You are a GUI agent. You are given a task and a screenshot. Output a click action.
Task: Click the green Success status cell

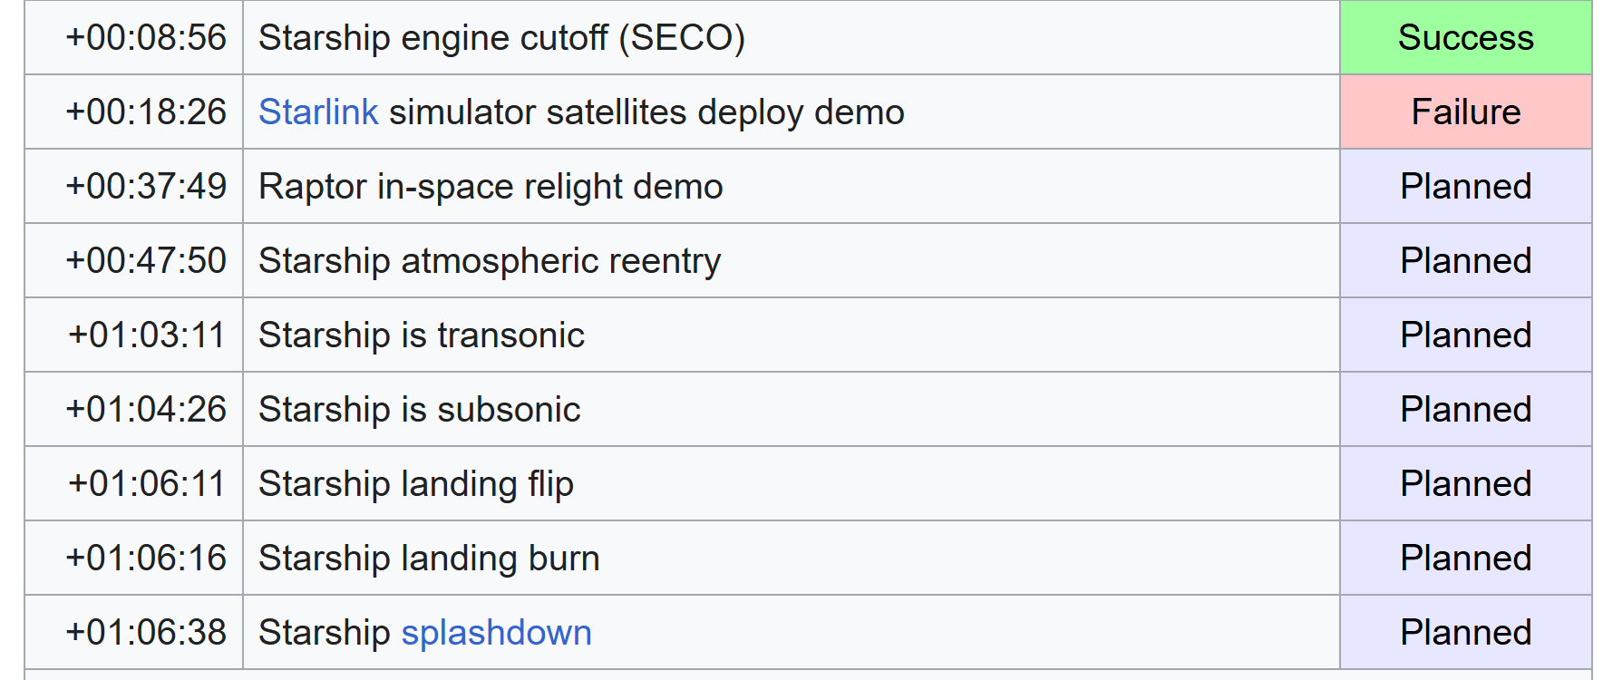[x=1465, y=38]
